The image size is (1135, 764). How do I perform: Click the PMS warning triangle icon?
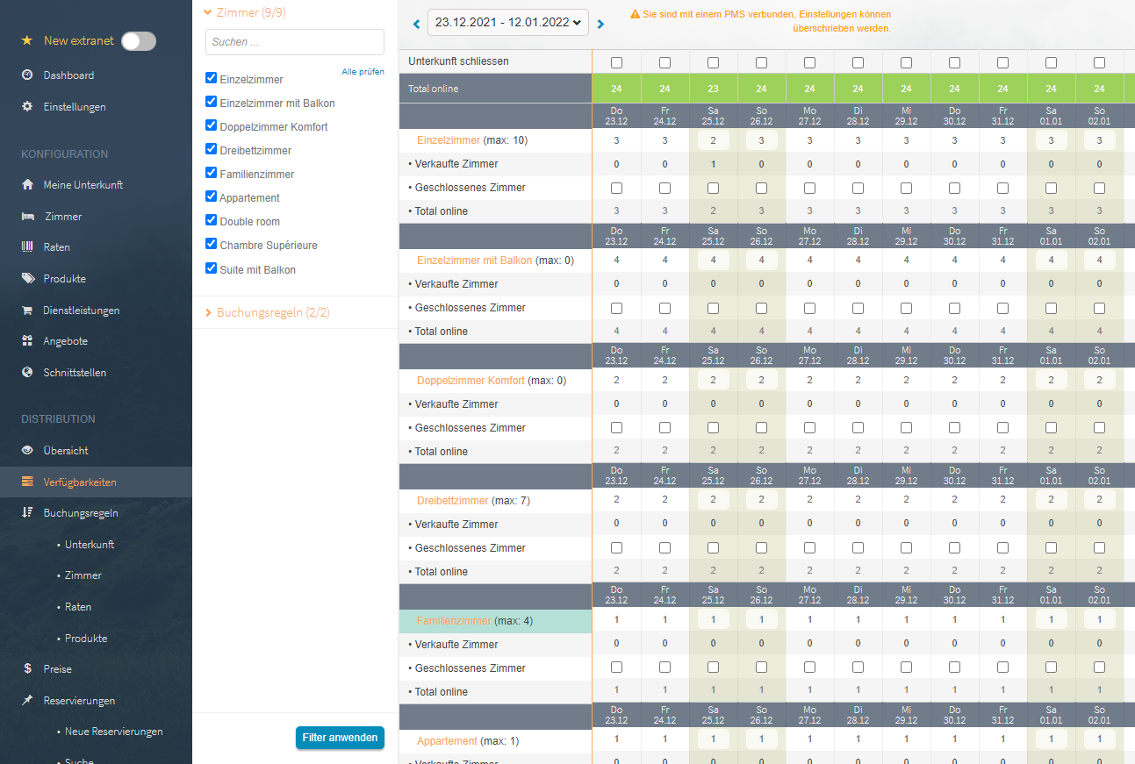point(635,15)
